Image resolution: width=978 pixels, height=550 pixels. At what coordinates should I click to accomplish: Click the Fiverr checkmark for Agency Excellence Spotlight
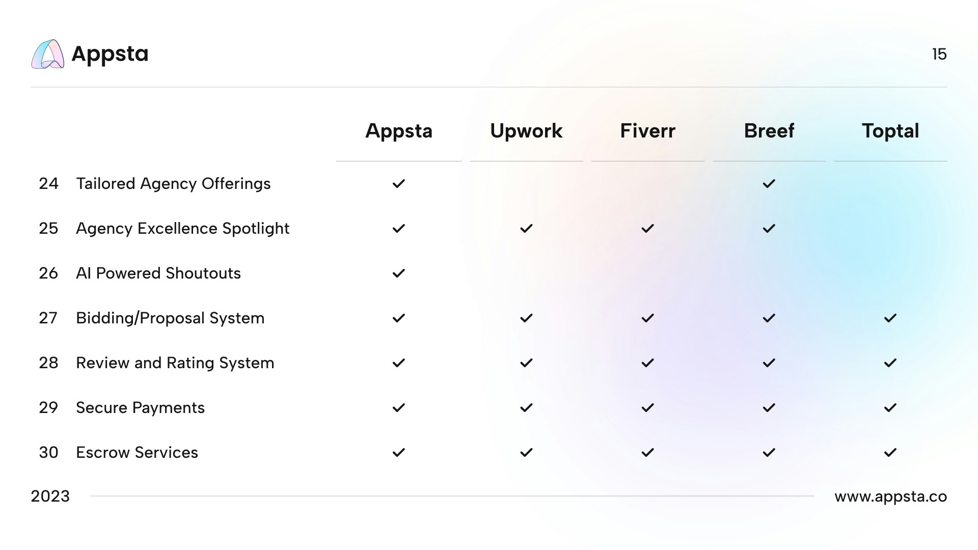pos(647,228)
